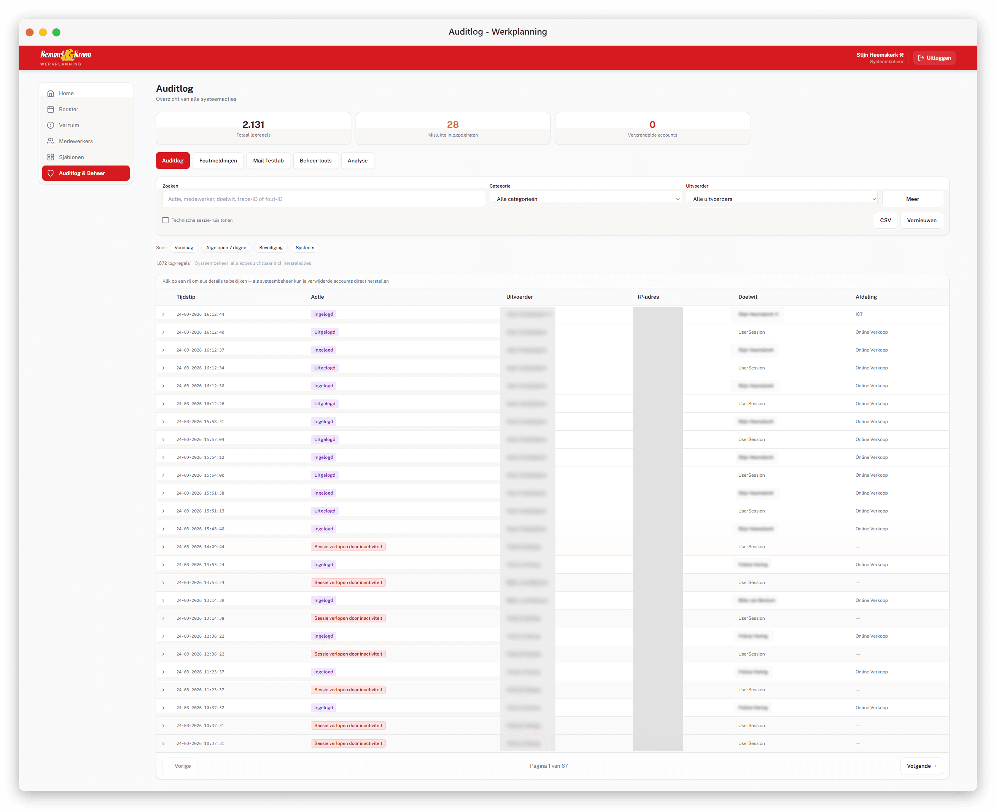996x810 pixels.
Task: Open the Mail Testlab tab
Action: tap(268, 161)
